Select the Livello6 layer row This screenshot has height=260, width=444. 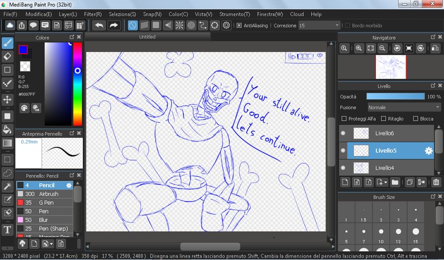click(x=386, y=133)
